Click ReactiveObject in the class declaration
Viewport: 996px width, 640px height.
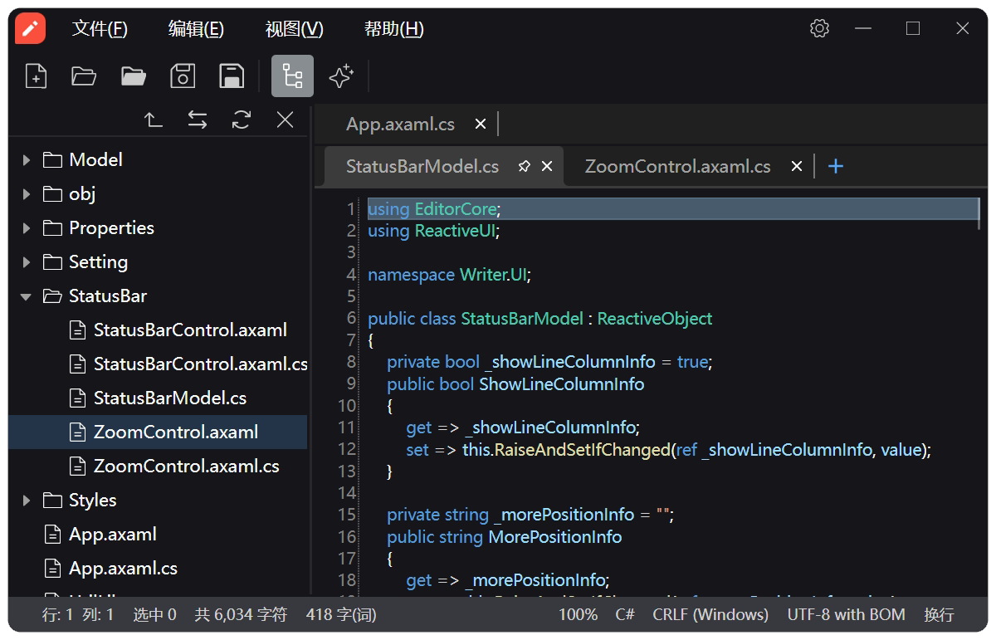(x=655, y=319)
